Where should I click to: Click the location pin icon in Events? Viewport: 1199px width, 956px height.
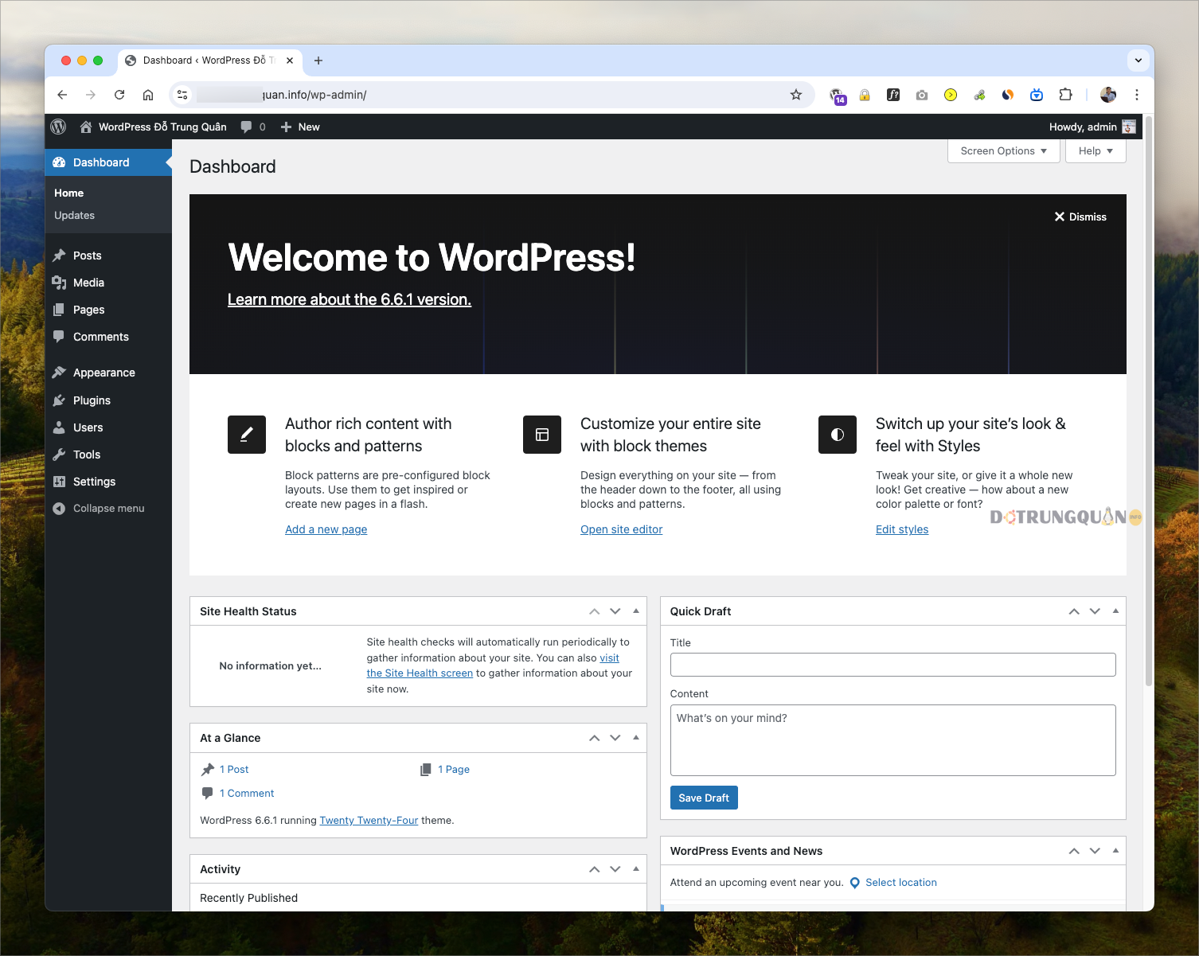click(855, 883)
